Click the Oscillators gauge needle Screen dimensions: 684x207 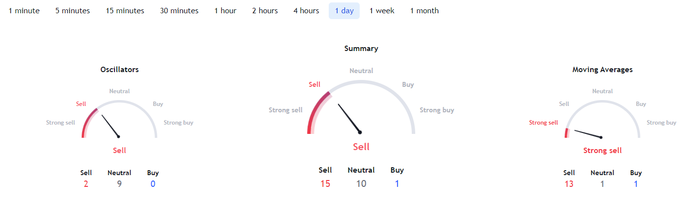click(111, 126)
